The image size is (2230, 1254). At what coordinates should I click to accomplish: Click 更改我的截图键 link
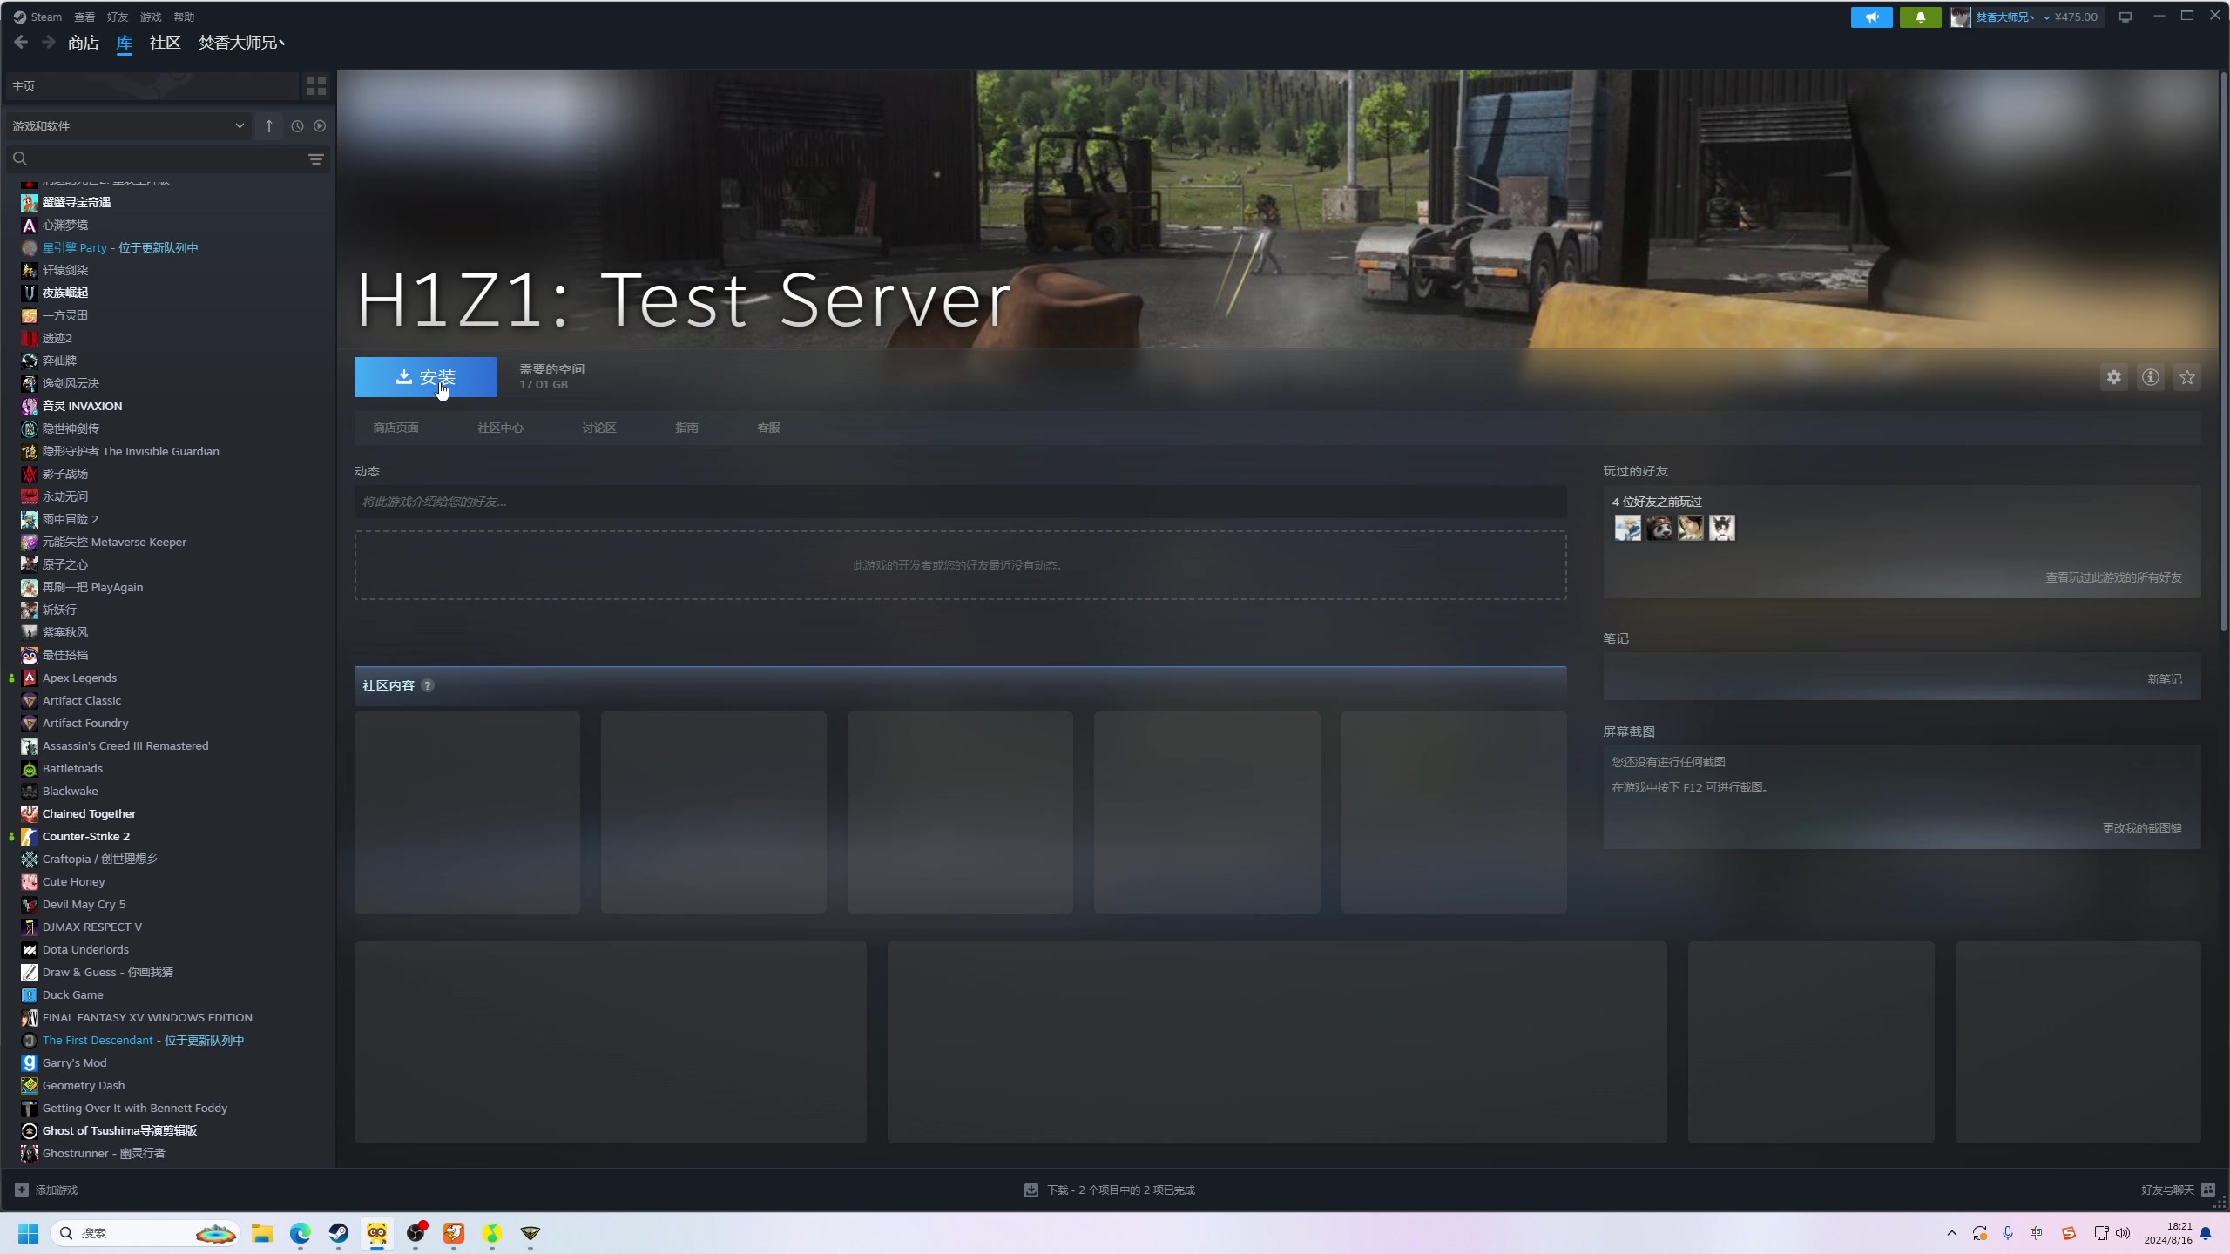coord(2142,828)
